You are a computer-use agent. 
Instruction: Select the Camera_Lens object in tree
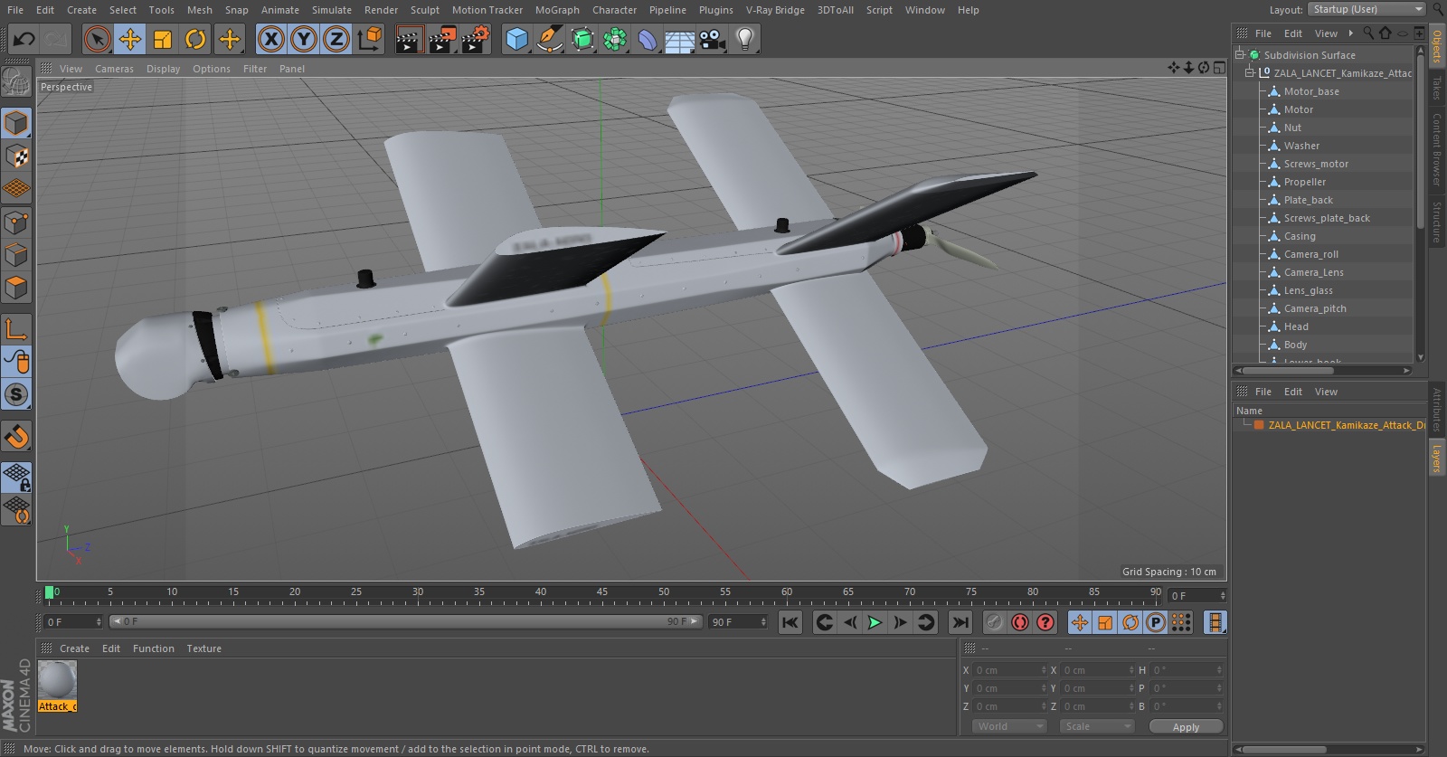[1313, 272]
